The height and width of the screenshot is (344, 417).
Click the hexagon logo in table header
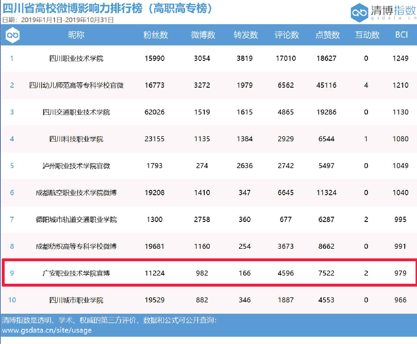pyautogui.click(x=13, y=35)
